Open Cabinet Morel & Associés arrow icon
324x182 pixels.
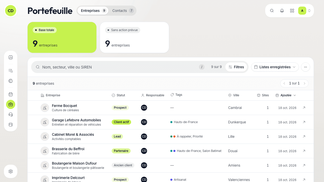coord(304,136)
